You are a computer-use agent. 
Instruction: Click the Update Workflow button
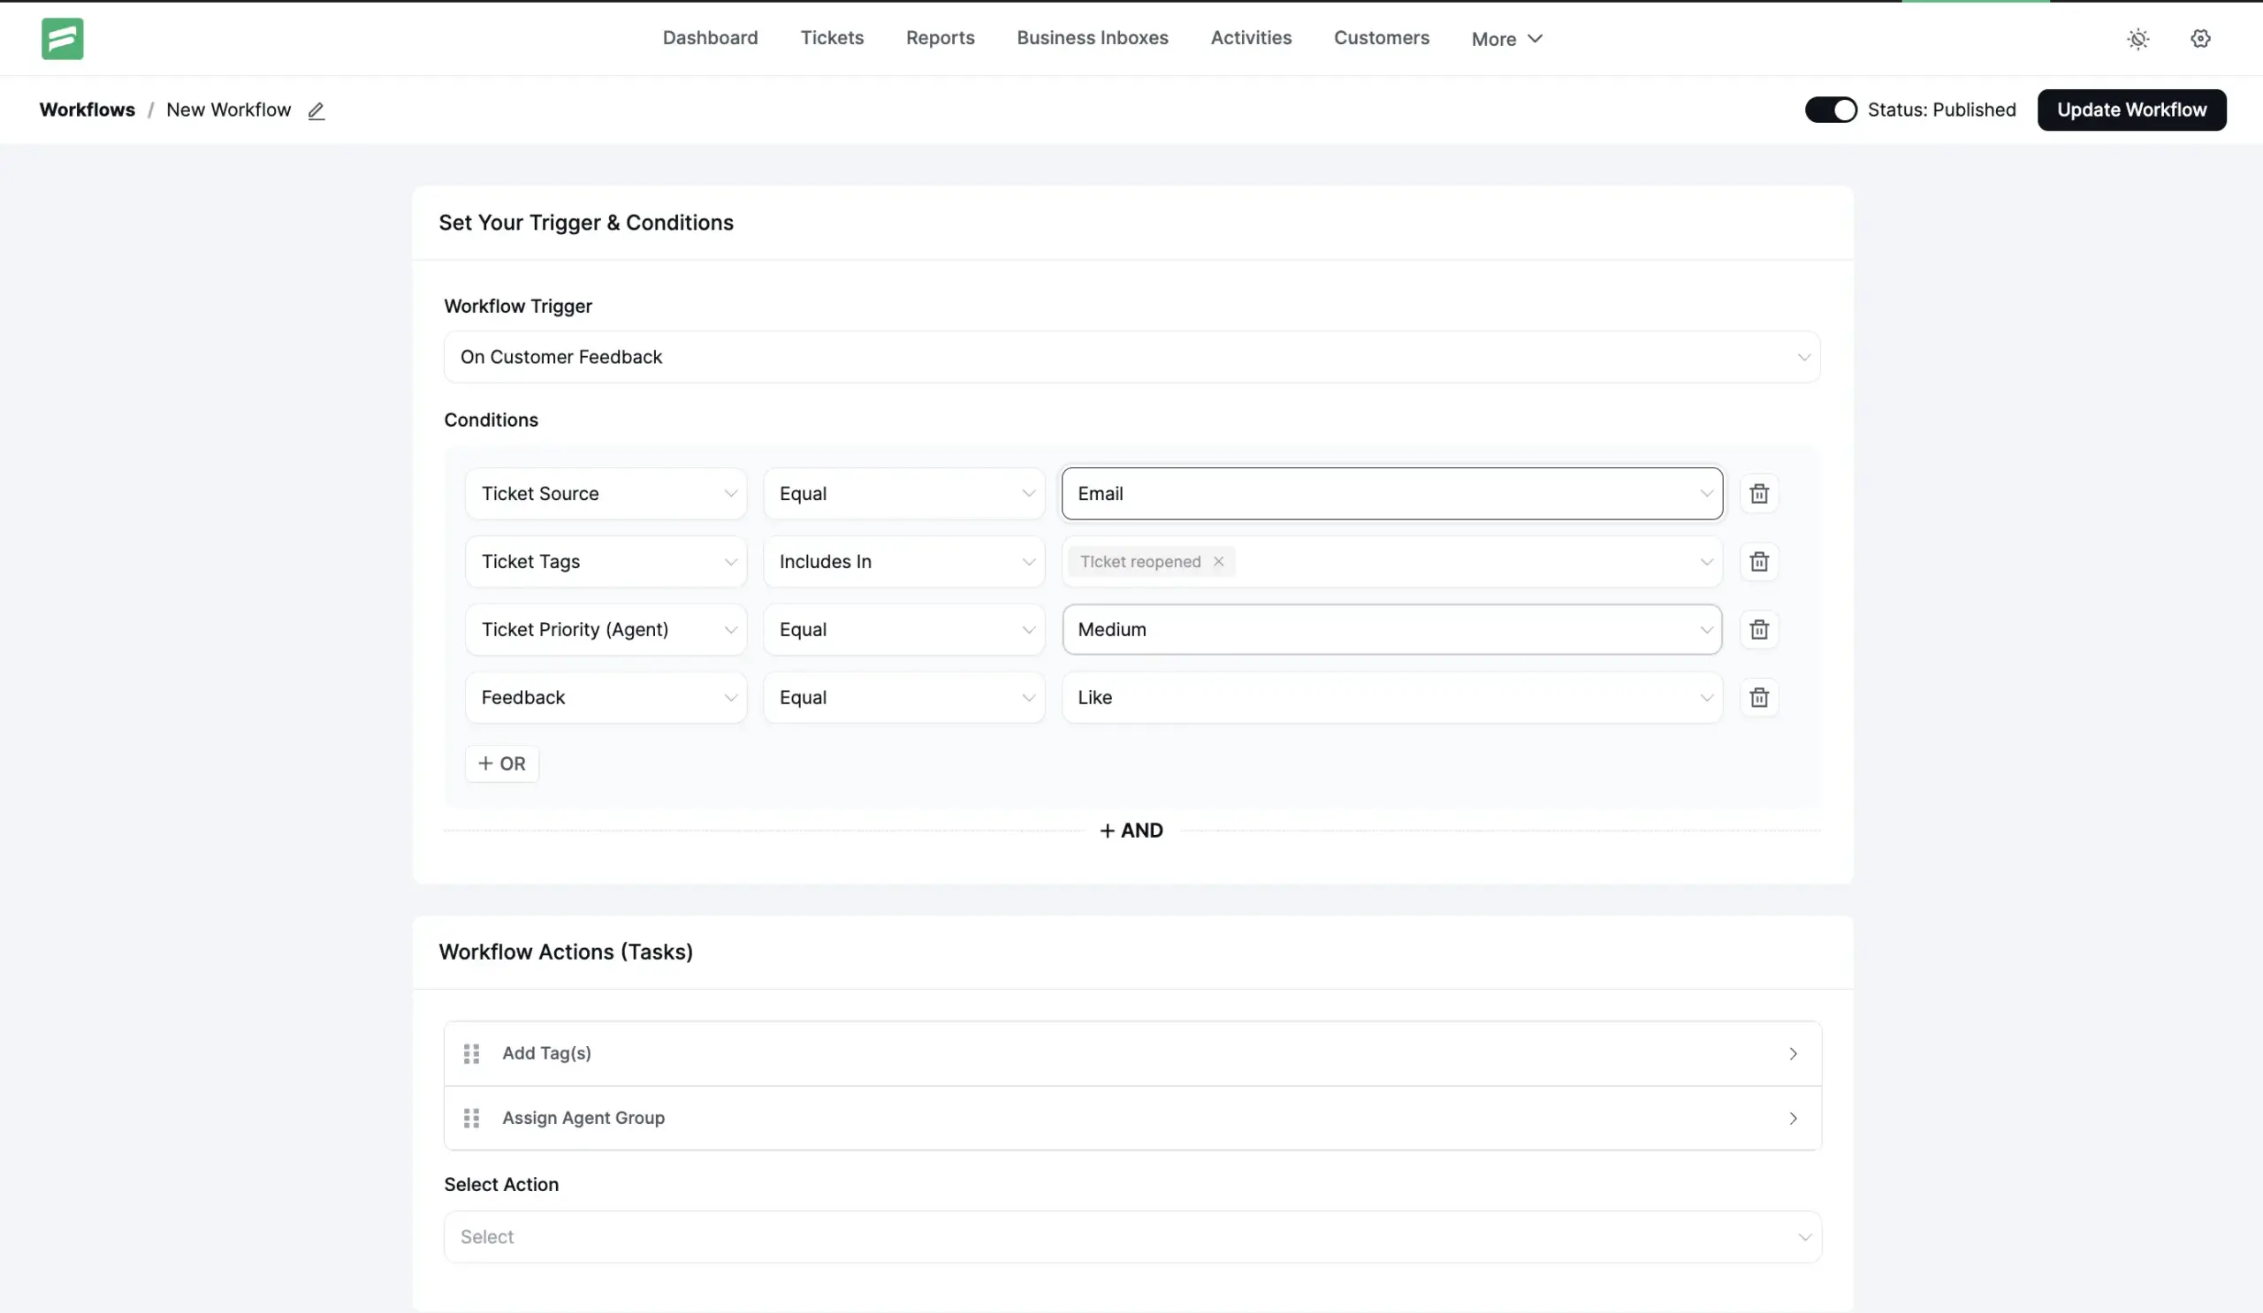coord(2131,110)
